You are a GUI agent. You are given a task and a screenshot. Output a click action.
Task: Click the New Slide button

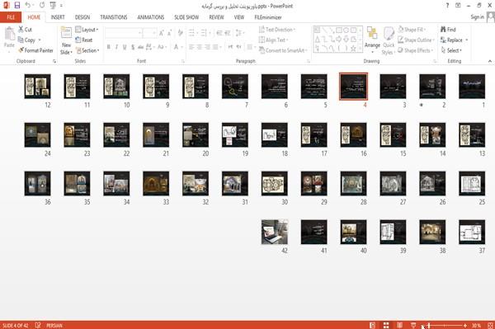[x=66, y=41]
